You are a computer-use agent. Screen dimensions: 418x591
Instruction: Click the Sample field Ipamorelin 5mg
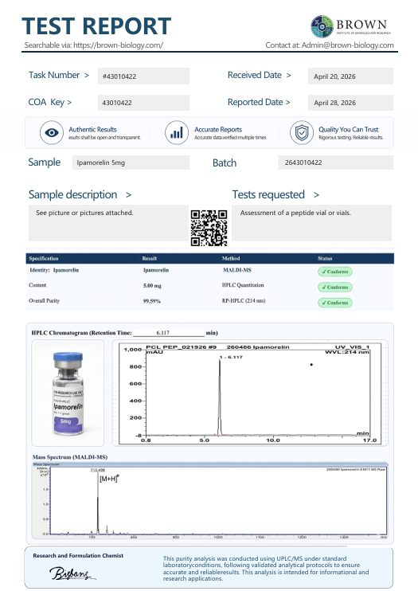pyautogui.click(x=131, y=162)
